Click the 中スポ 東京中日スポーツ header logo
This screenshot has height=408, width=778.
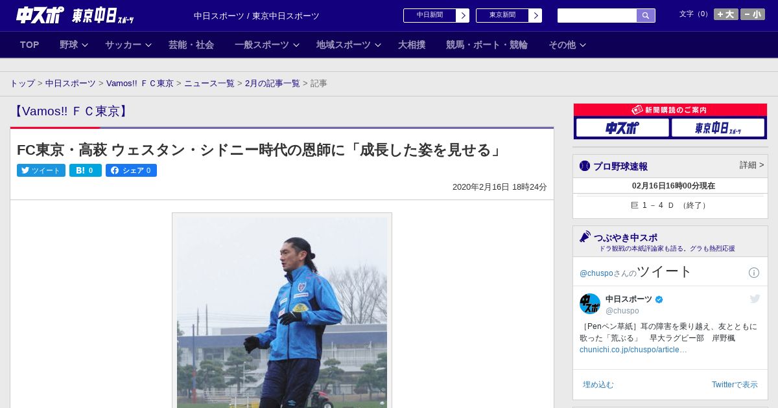[75, 15]
